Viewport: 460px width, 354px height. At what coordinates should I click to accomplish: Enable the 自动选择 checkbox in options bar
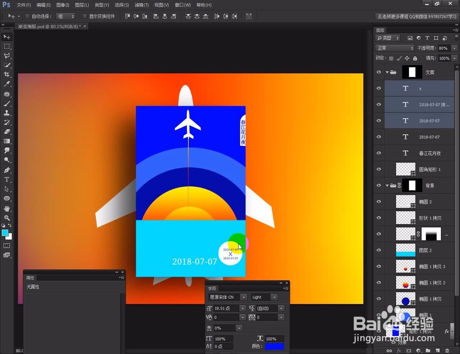27,16
